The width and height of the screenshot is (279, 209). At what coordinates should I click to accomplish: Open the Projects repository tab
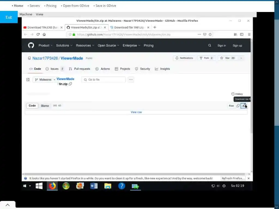pos(122,69)
